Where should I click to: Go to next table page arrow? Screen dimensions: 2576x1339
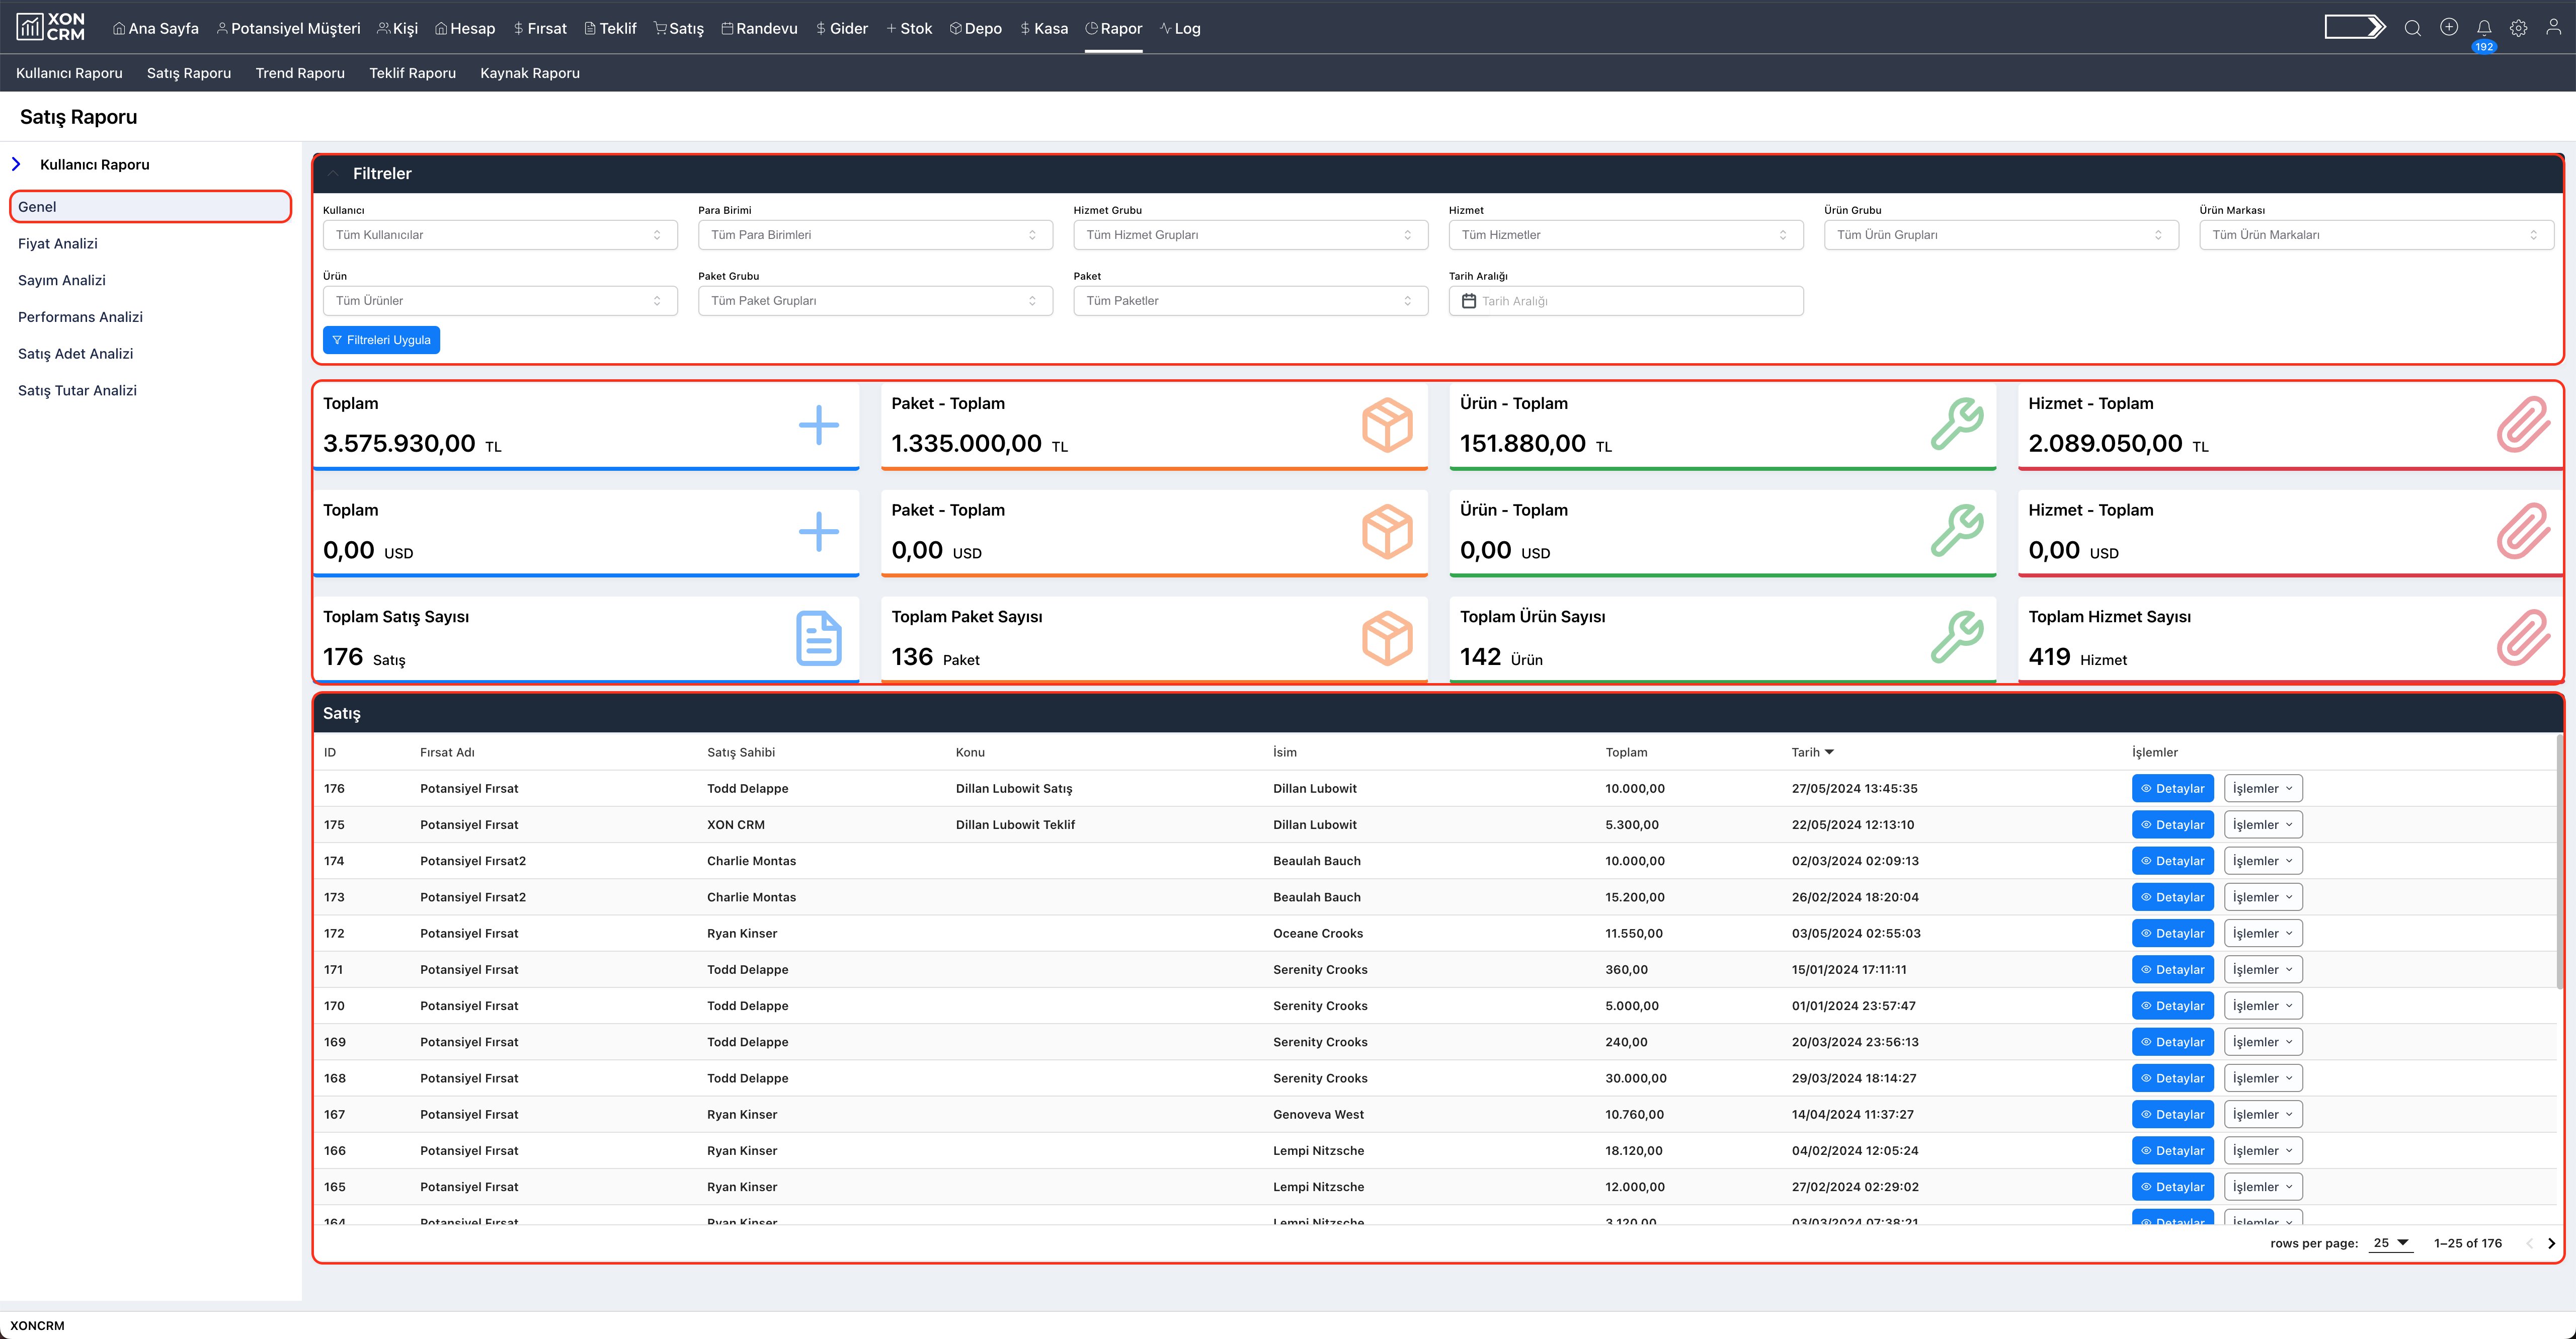click(x=2551, y=1243)
